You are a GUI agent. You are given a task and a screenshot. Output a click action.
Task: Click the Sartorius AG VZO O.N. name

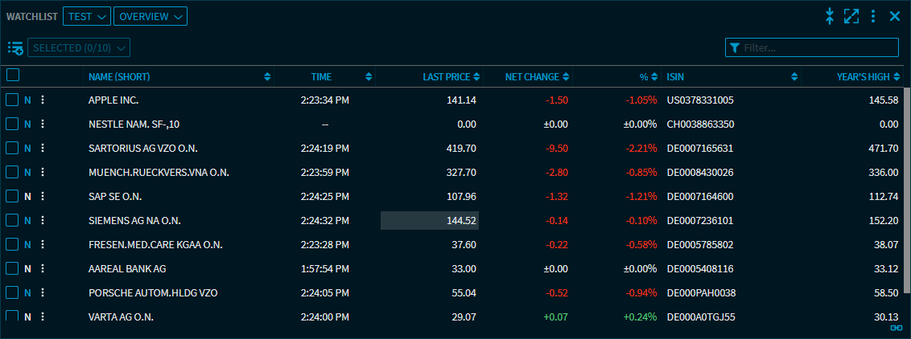coord(142,149)
